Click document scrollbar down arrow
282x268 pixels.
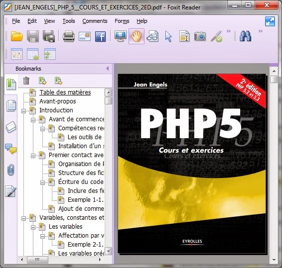[x=274, y=260]
